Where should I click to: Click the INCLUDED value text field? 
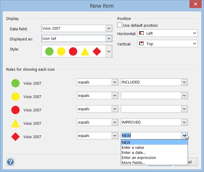coord(151,82)
